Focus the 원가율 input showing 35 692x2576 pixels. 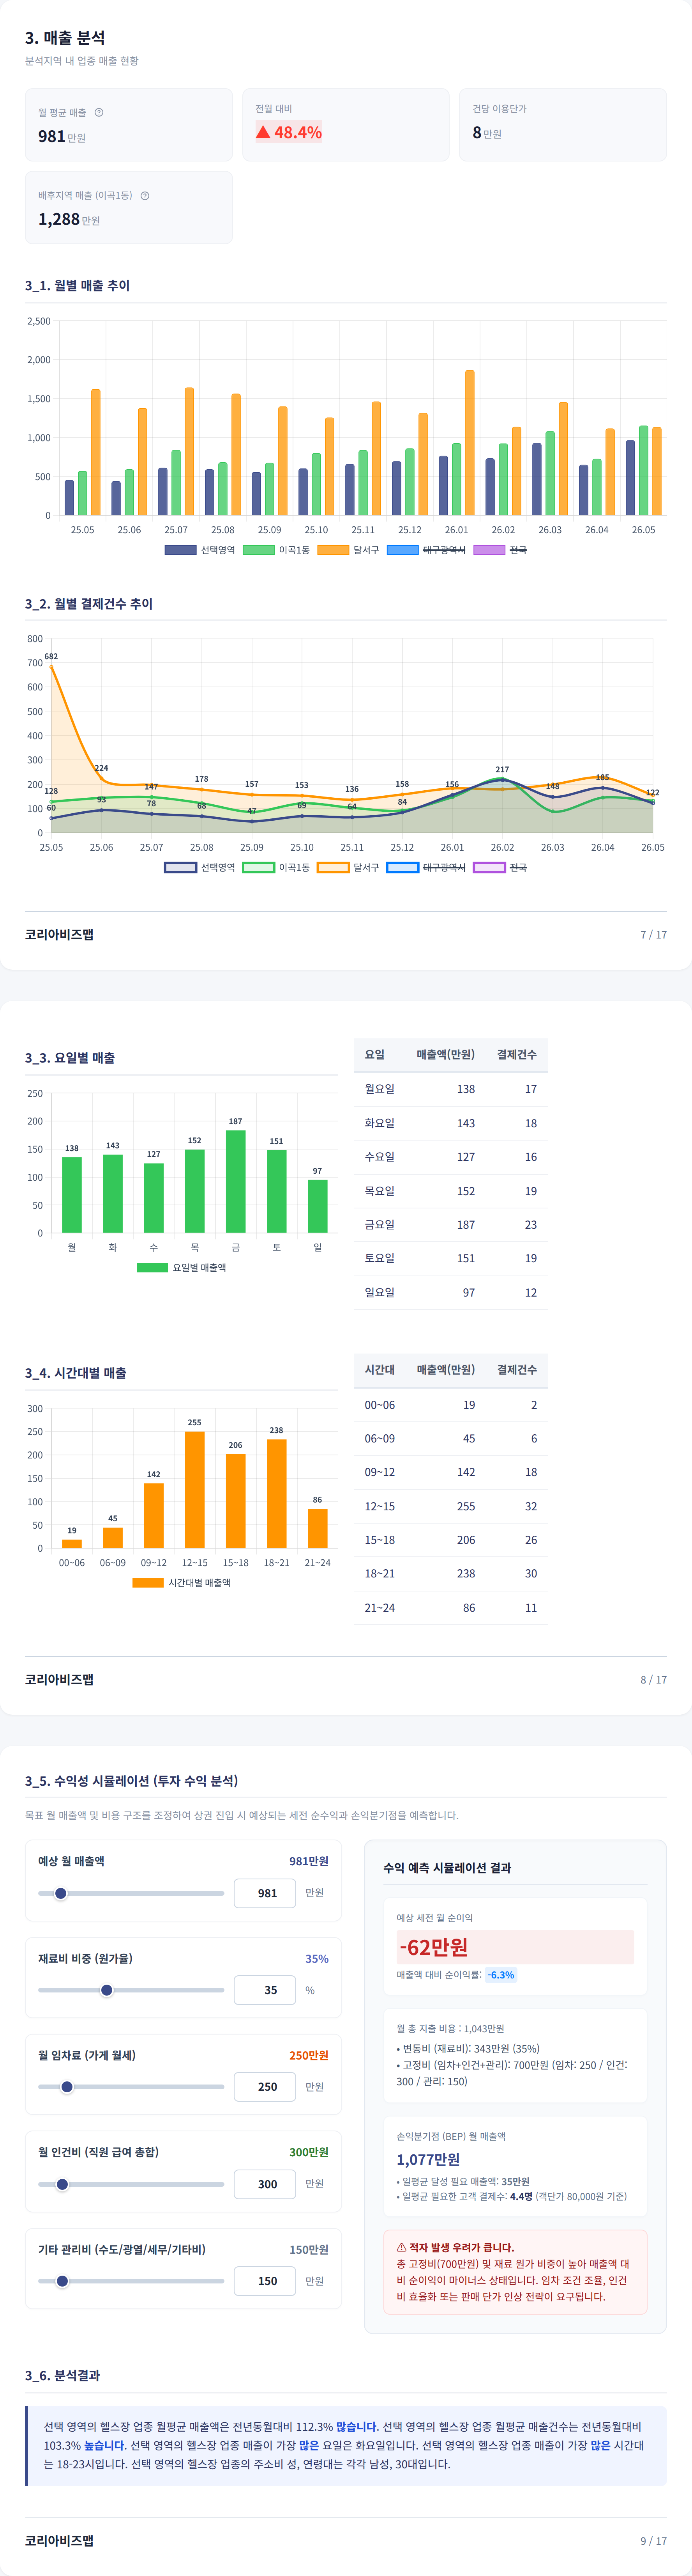pyautogui.click(x=265, y=1990)
